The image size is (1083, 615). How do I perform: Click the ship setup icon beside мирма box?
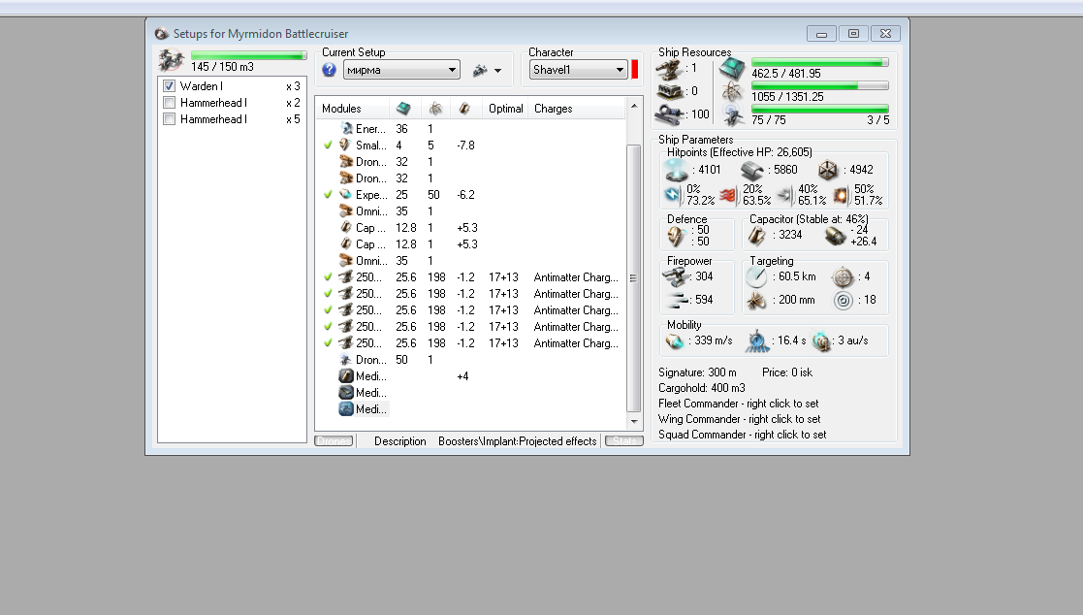point(480,70)
